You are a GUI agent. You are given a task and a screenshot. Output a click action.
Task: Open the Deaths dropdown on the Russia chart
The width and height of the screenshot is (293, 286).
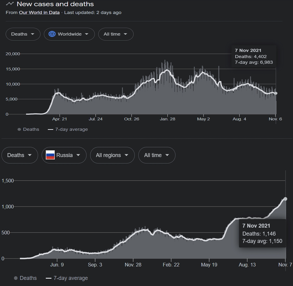[20, 155]
